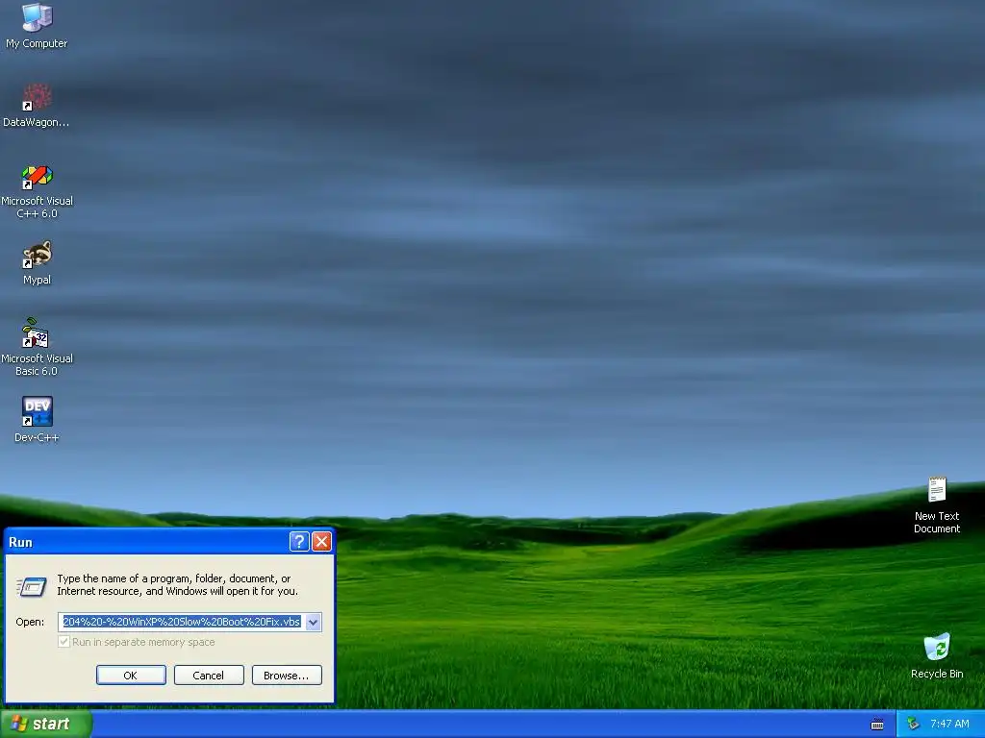Select the DataWagon shortcut icon
The image size is (985, 738).
pyautogui.click(x=37, y=97)
